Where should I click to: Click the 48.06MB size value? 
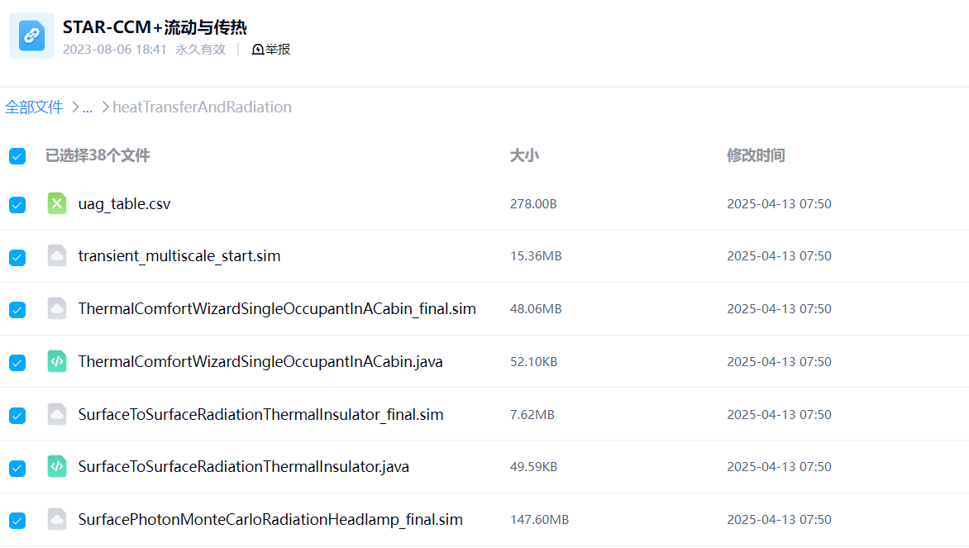coord(536,309)
